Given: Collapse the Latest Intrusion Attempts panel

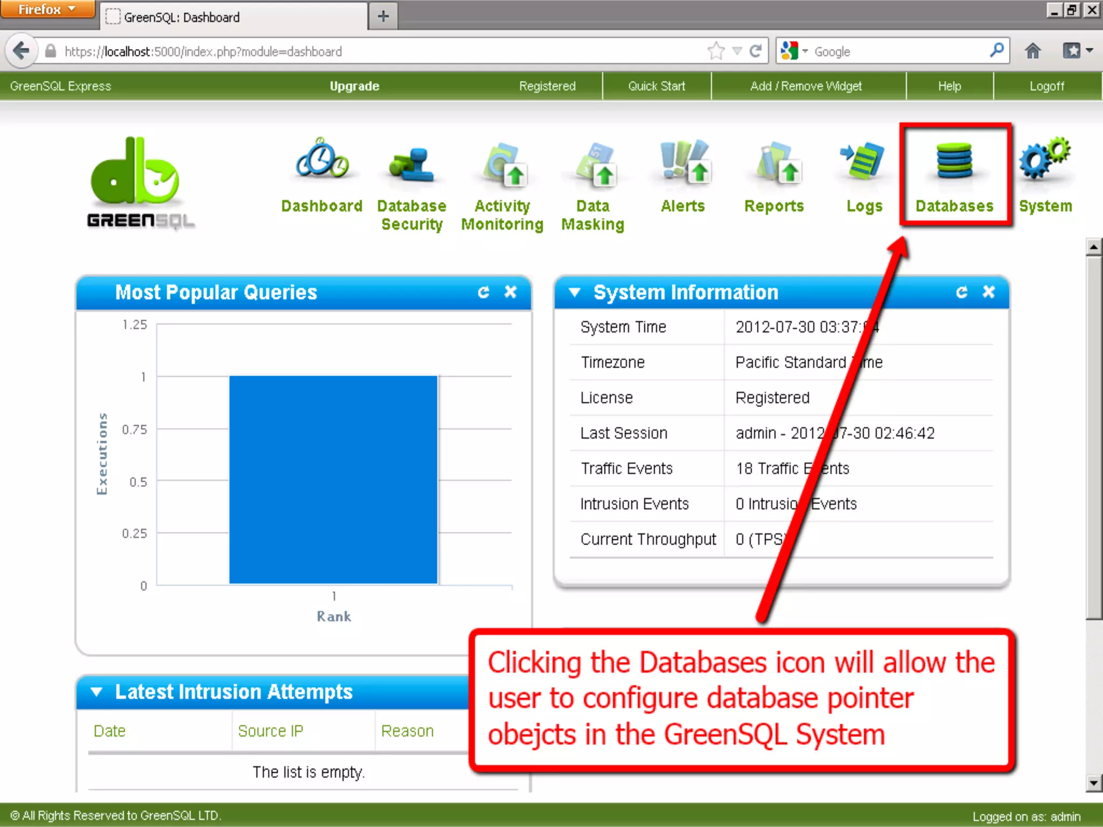Looking at the screenshot, I should [x=96, y=692].
